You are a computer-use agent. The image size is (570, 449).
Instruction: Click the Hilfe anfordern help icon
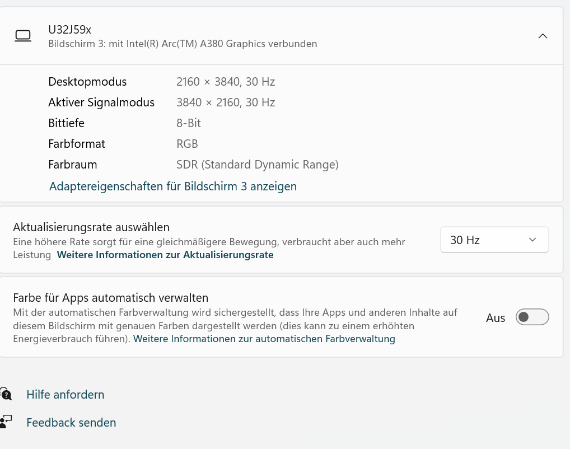(6, 394)
